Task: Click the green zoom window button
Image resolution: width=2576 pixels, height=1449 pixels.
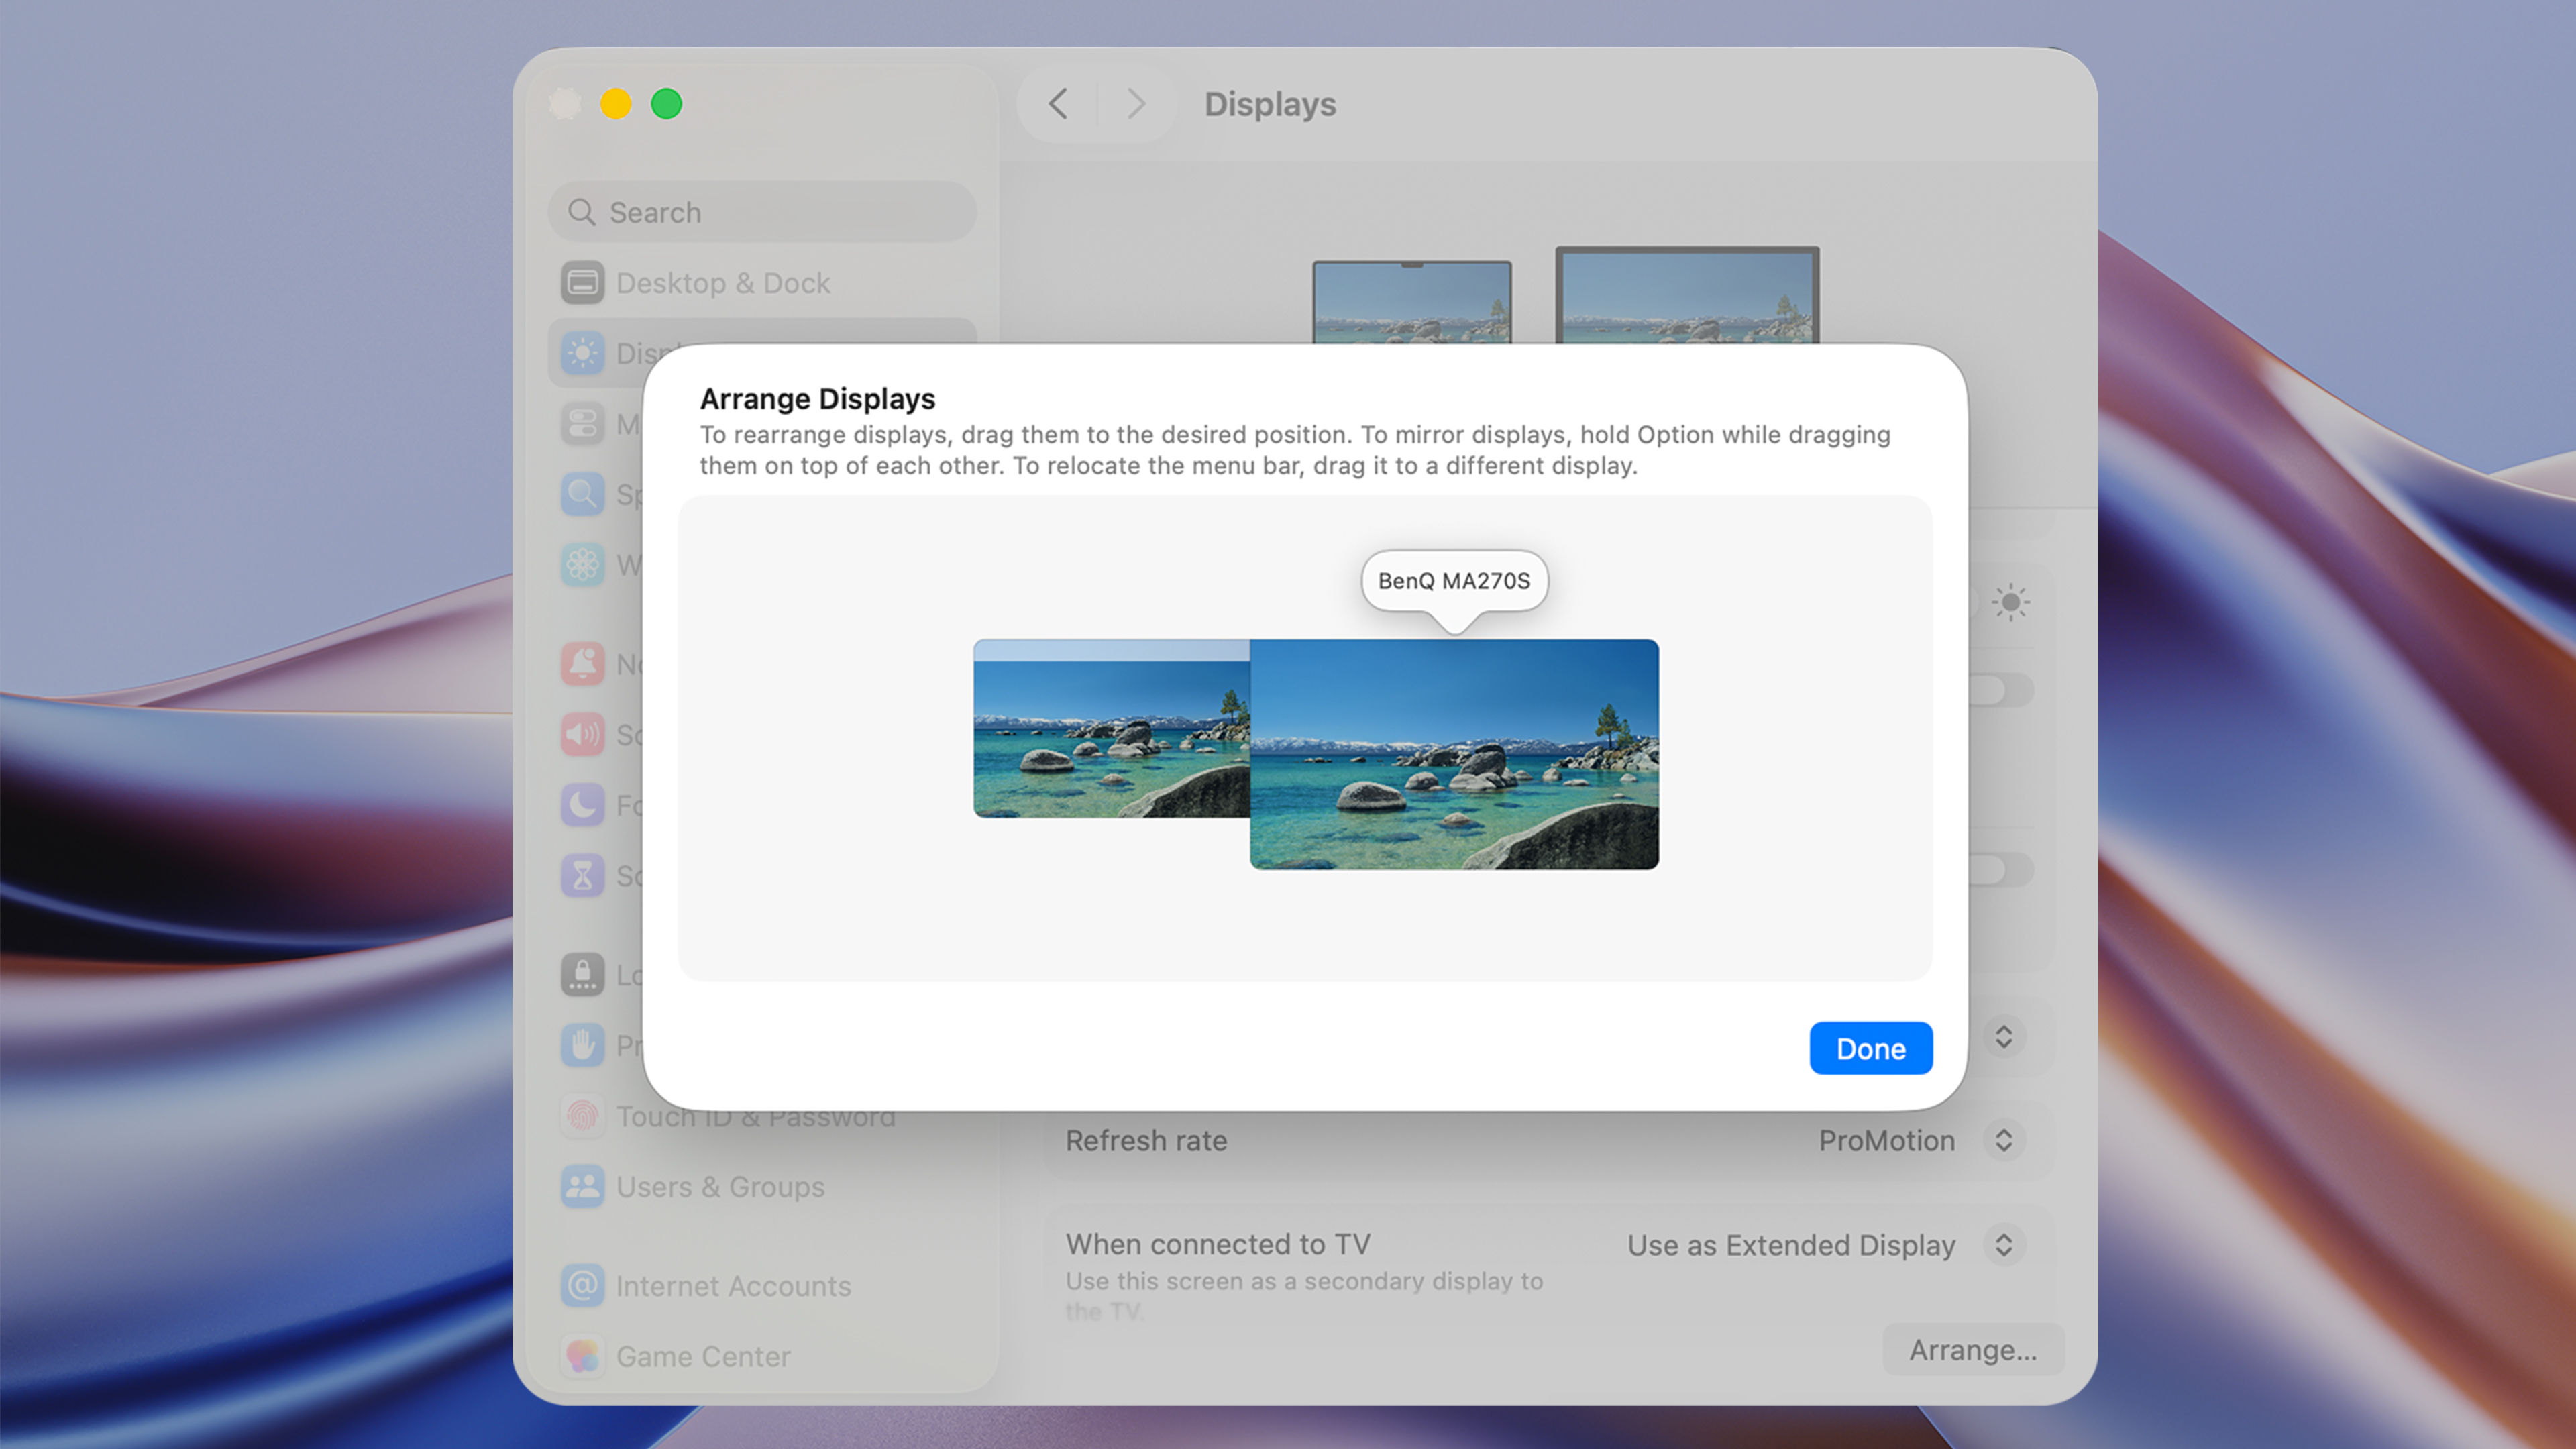Action: pos(667,103)
